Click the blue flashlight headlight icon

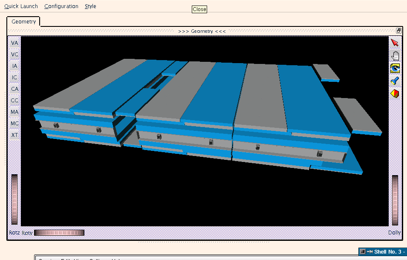pyautogui.click(x=395, y=81)
